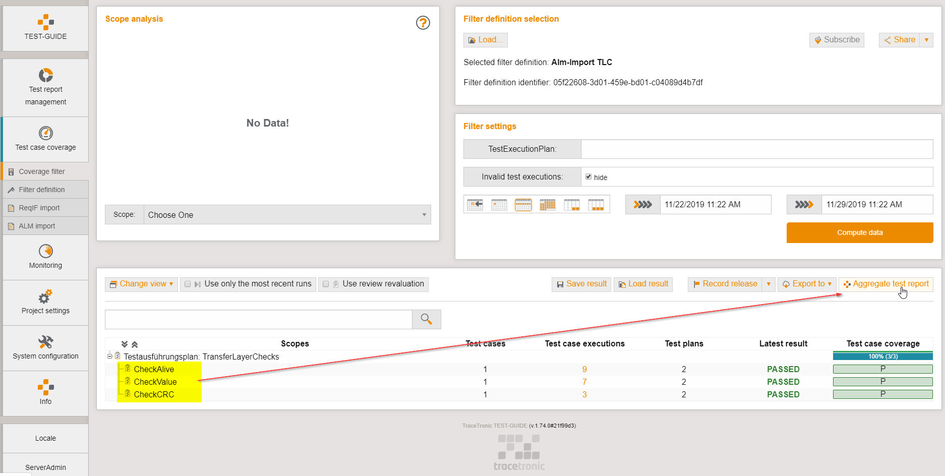Click the Aggregate test report button

click(885, 284)
